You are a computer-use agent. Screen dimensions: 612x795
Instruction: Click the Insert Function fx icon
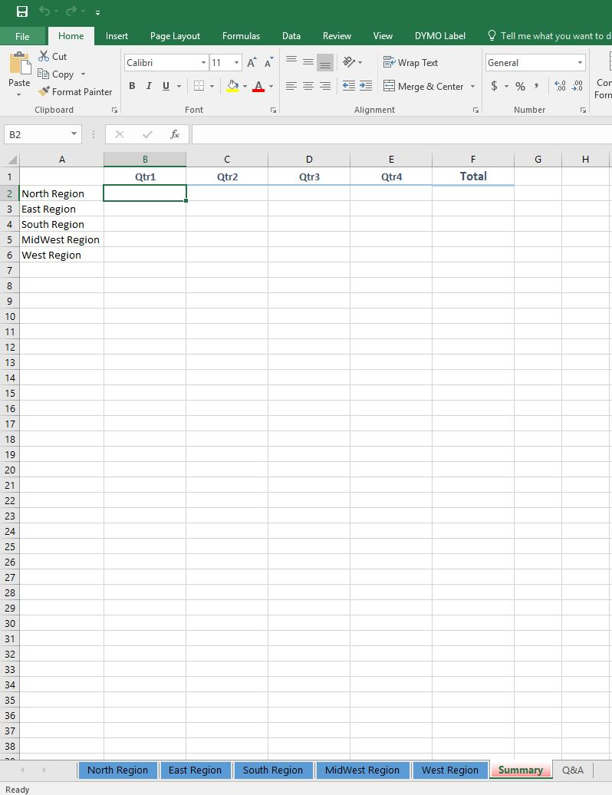[x=175, y=134]
